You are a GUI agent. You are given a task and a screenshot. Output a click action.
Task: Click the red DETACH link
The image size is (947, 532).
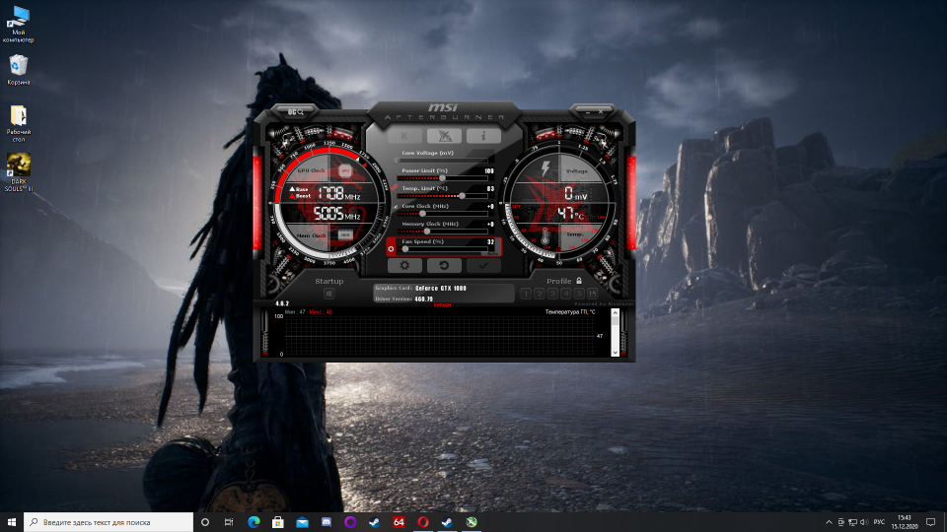[x=442, y=305]
